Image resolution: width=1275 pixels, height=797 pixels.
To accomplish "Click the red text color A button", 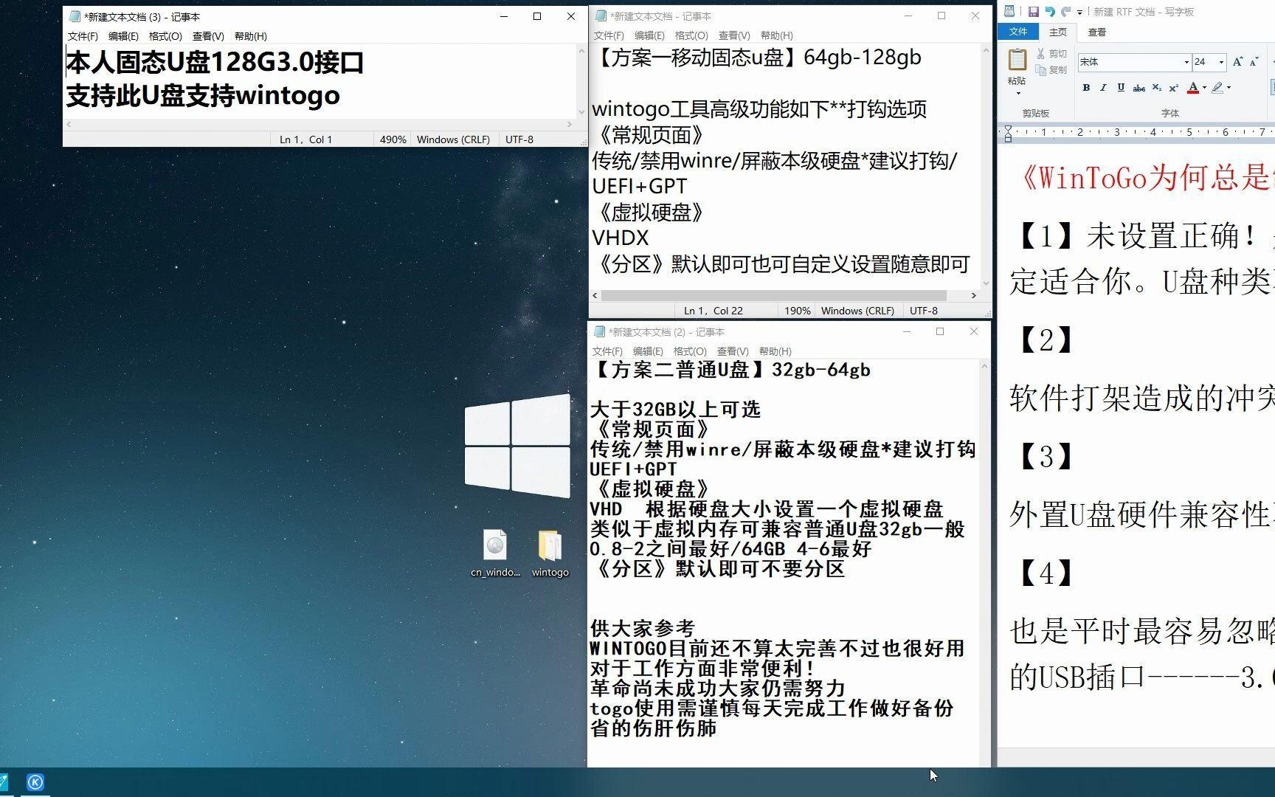I will click(1193, 88).
